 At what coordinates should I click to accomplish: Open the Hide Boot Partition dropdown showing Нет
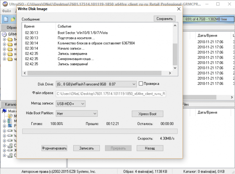tap(77, 114)
